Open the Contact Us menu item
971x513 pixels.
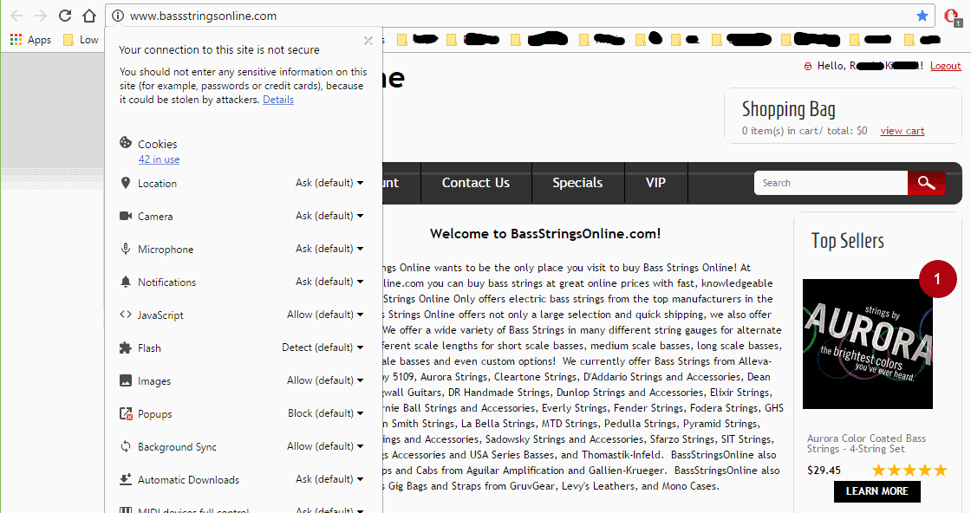(476, 183)
